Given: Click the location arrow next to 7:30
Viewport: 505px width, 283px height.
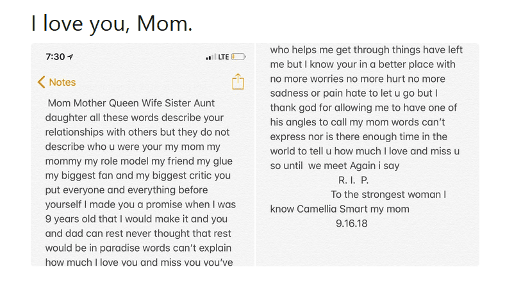Looking at the screenshot, I should tap(70, 57).
